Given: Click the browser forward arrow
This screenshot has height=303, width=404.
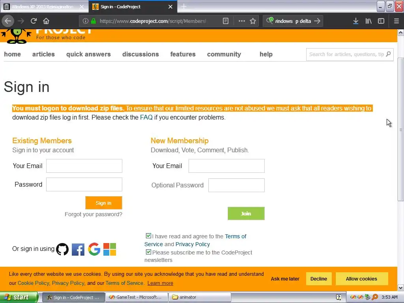Looking at the screenshot, I should [21, 21].
